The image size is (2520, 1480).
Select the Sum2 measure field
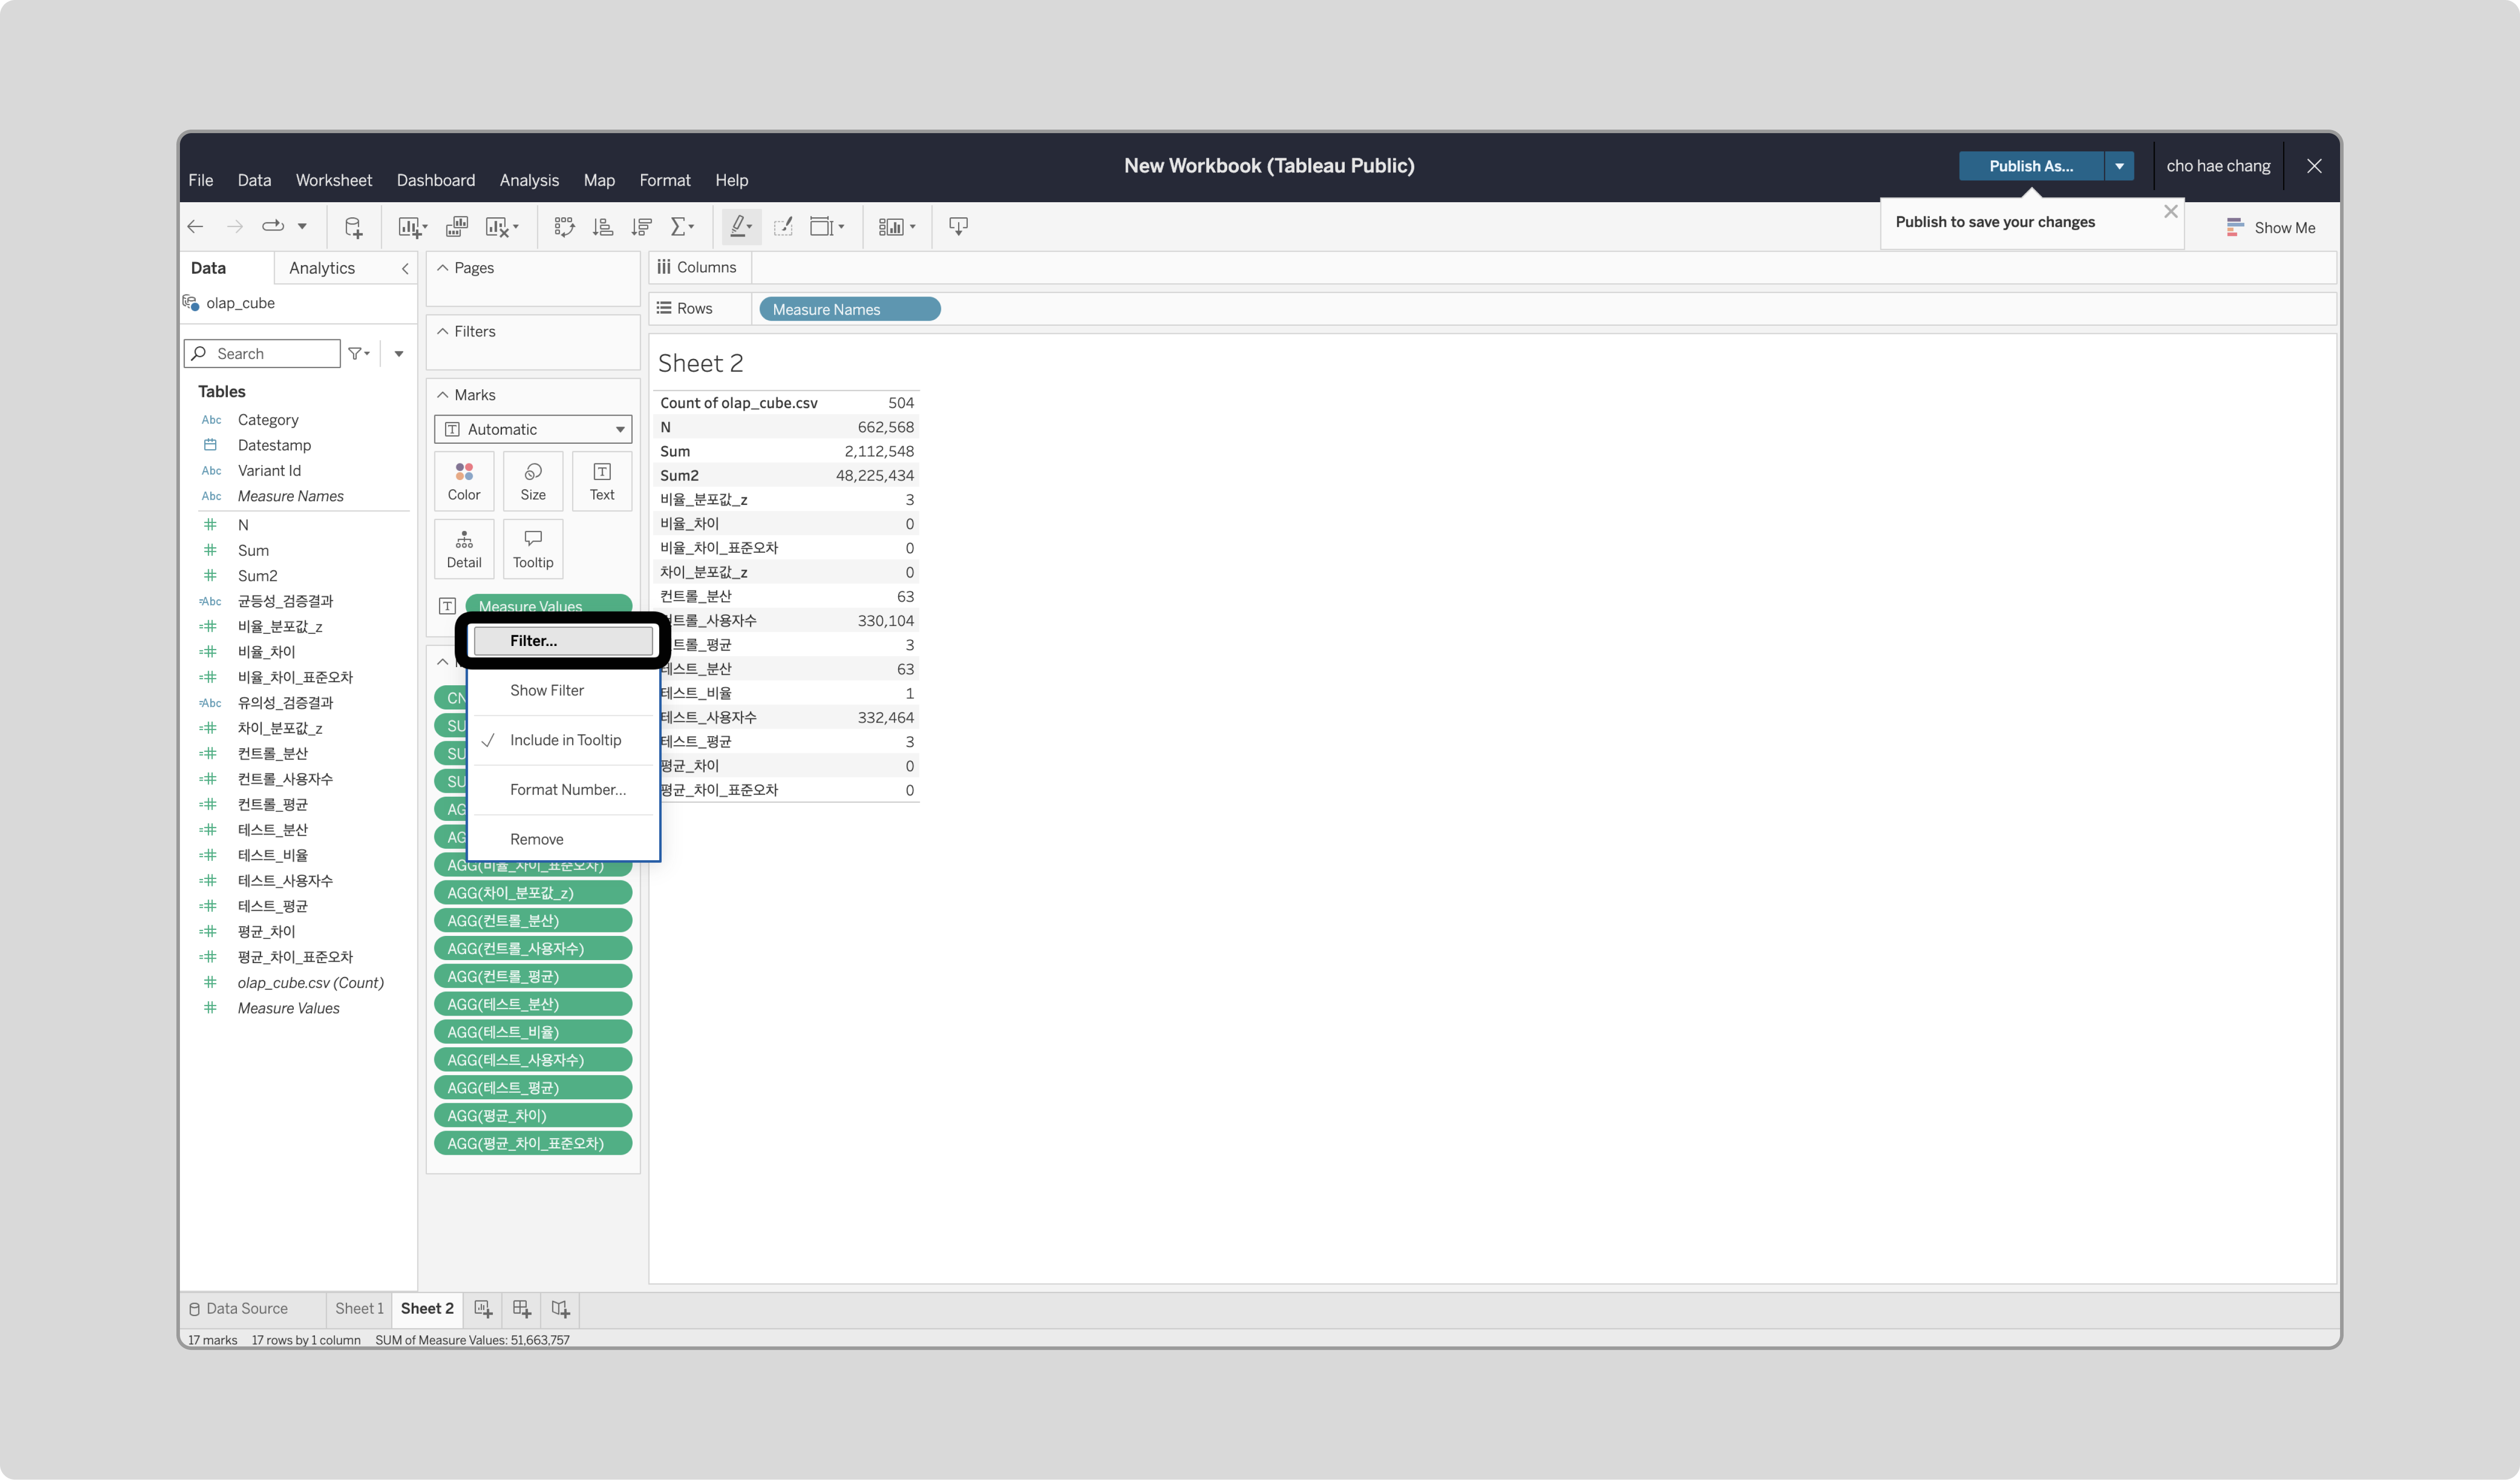tap(257, 575)
